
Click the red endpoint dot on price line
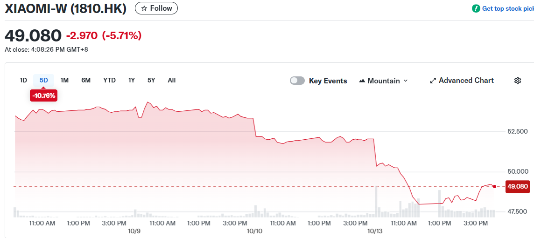494,186
